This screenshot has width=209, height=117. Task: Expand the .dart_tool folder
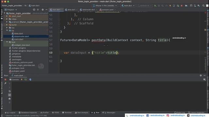click(7, 16)
